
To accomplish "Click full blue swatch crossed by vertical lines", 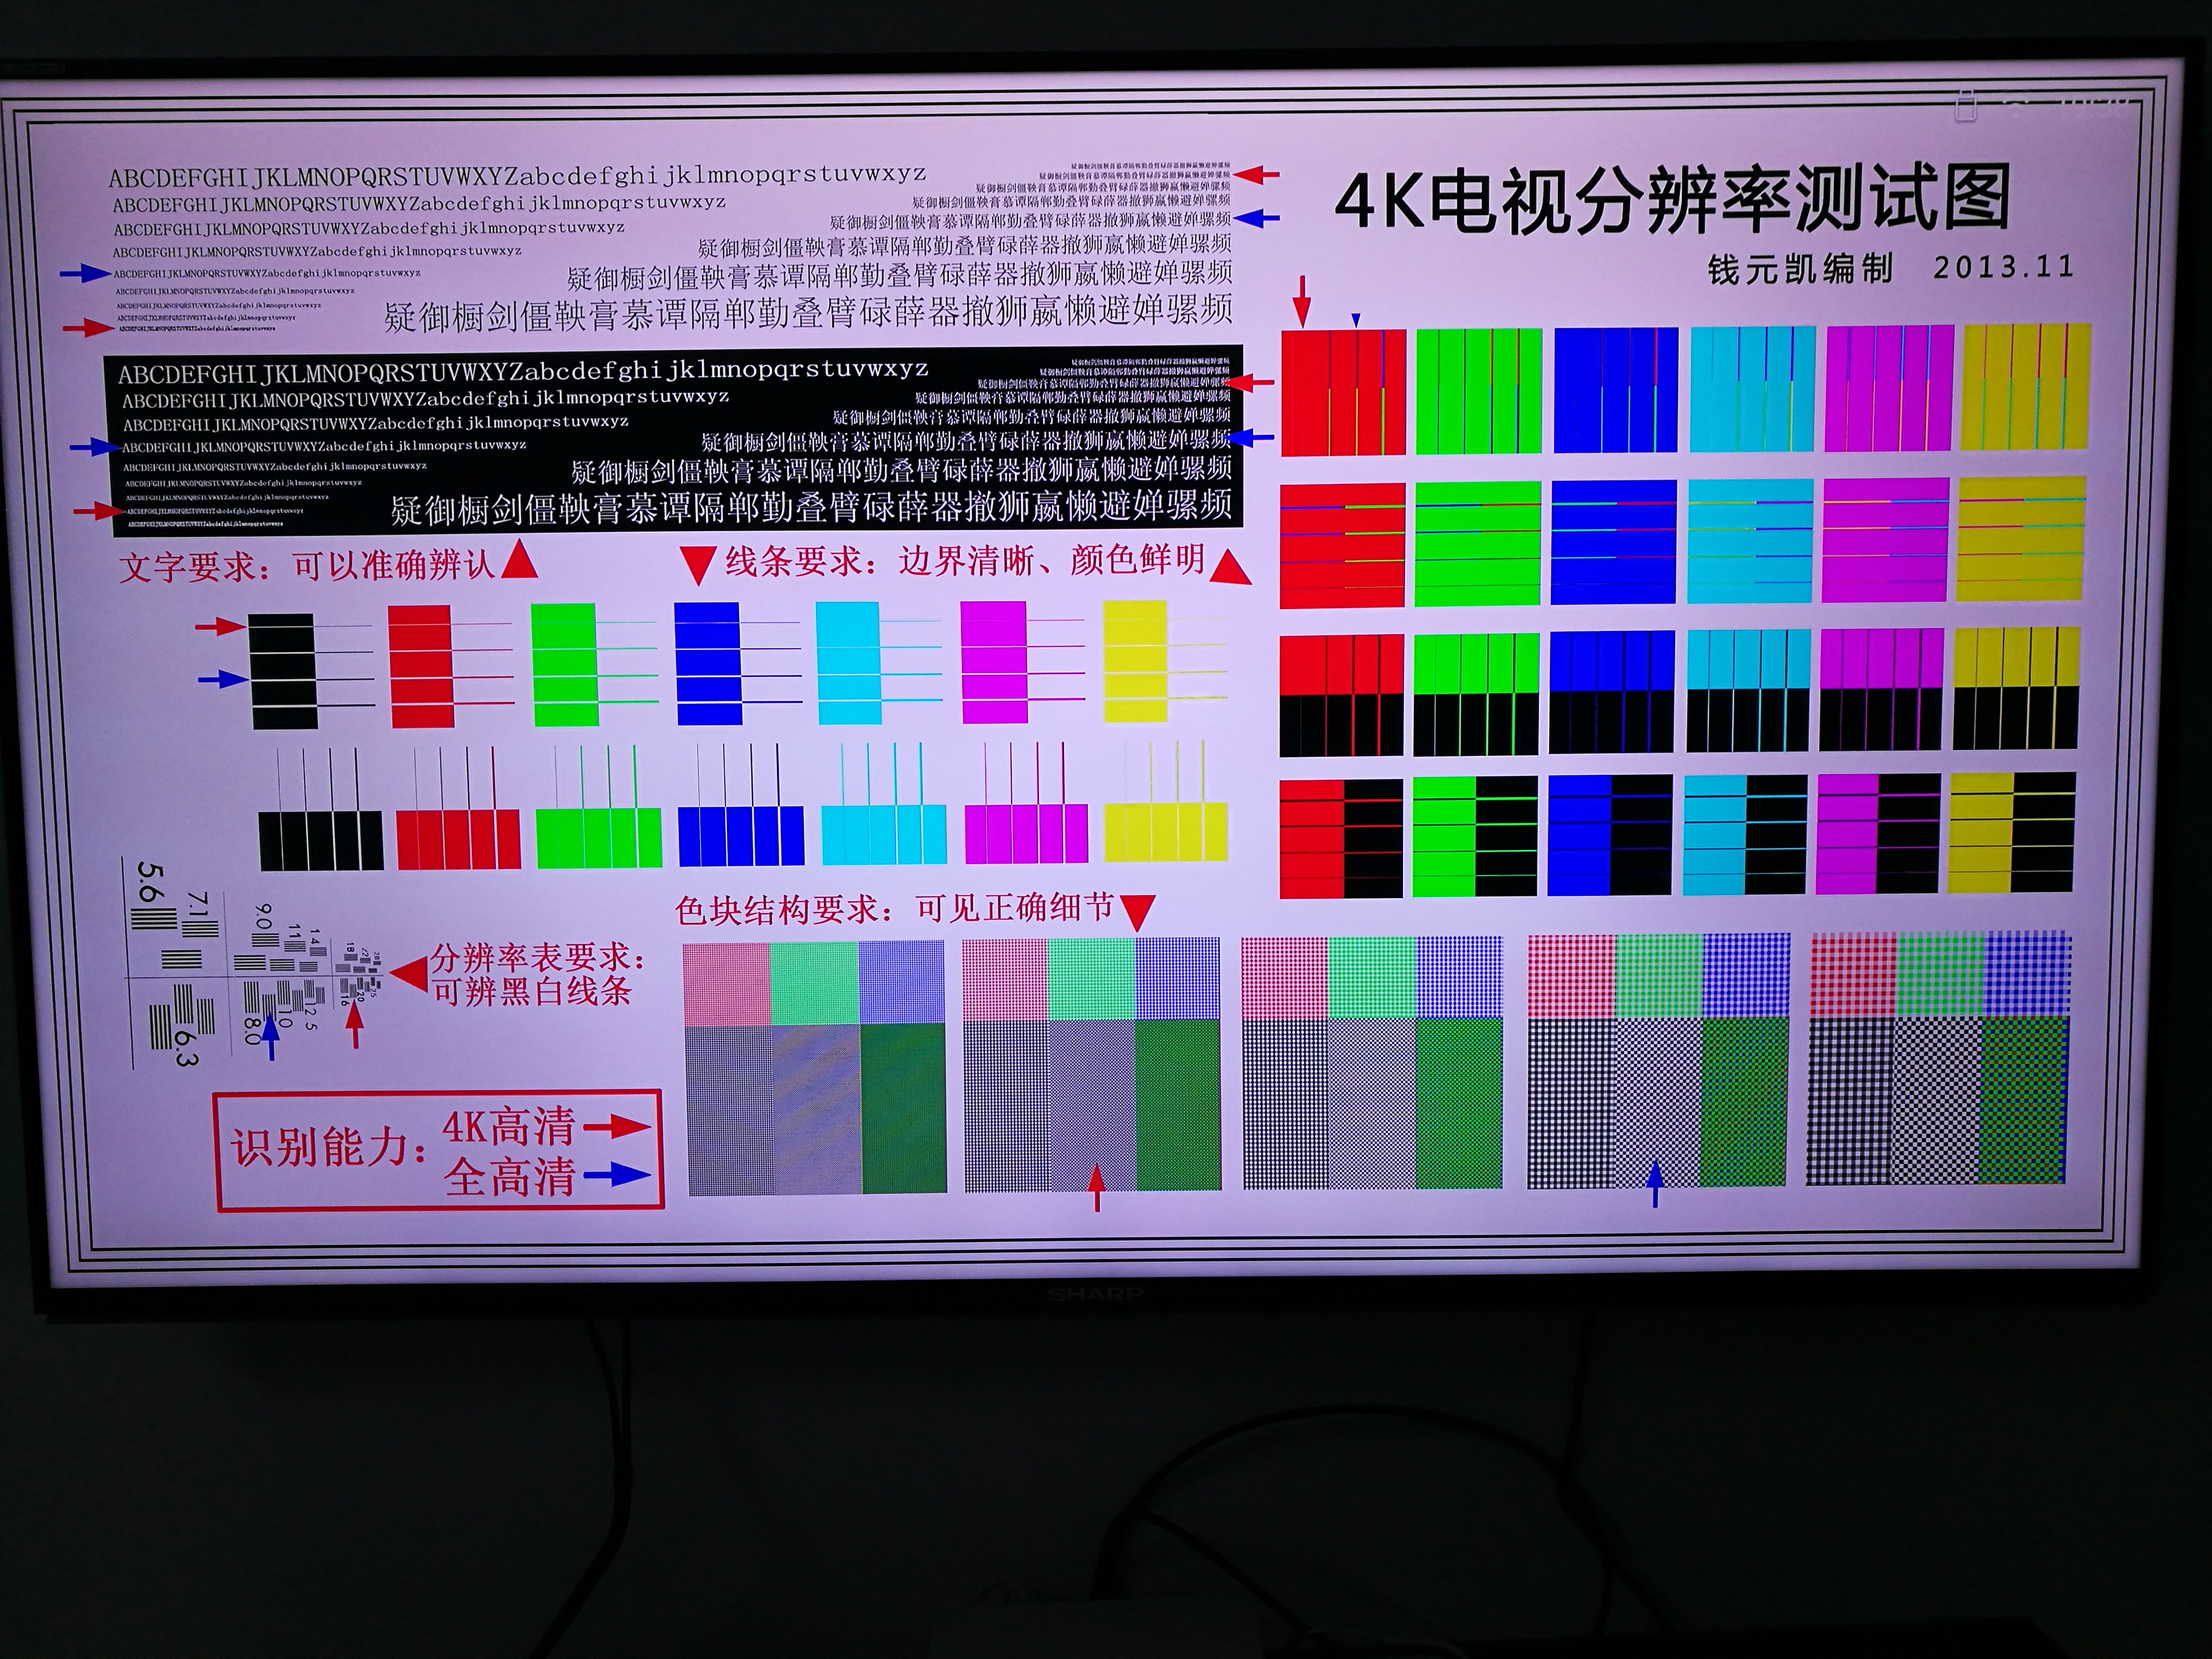I will 1616,390.
